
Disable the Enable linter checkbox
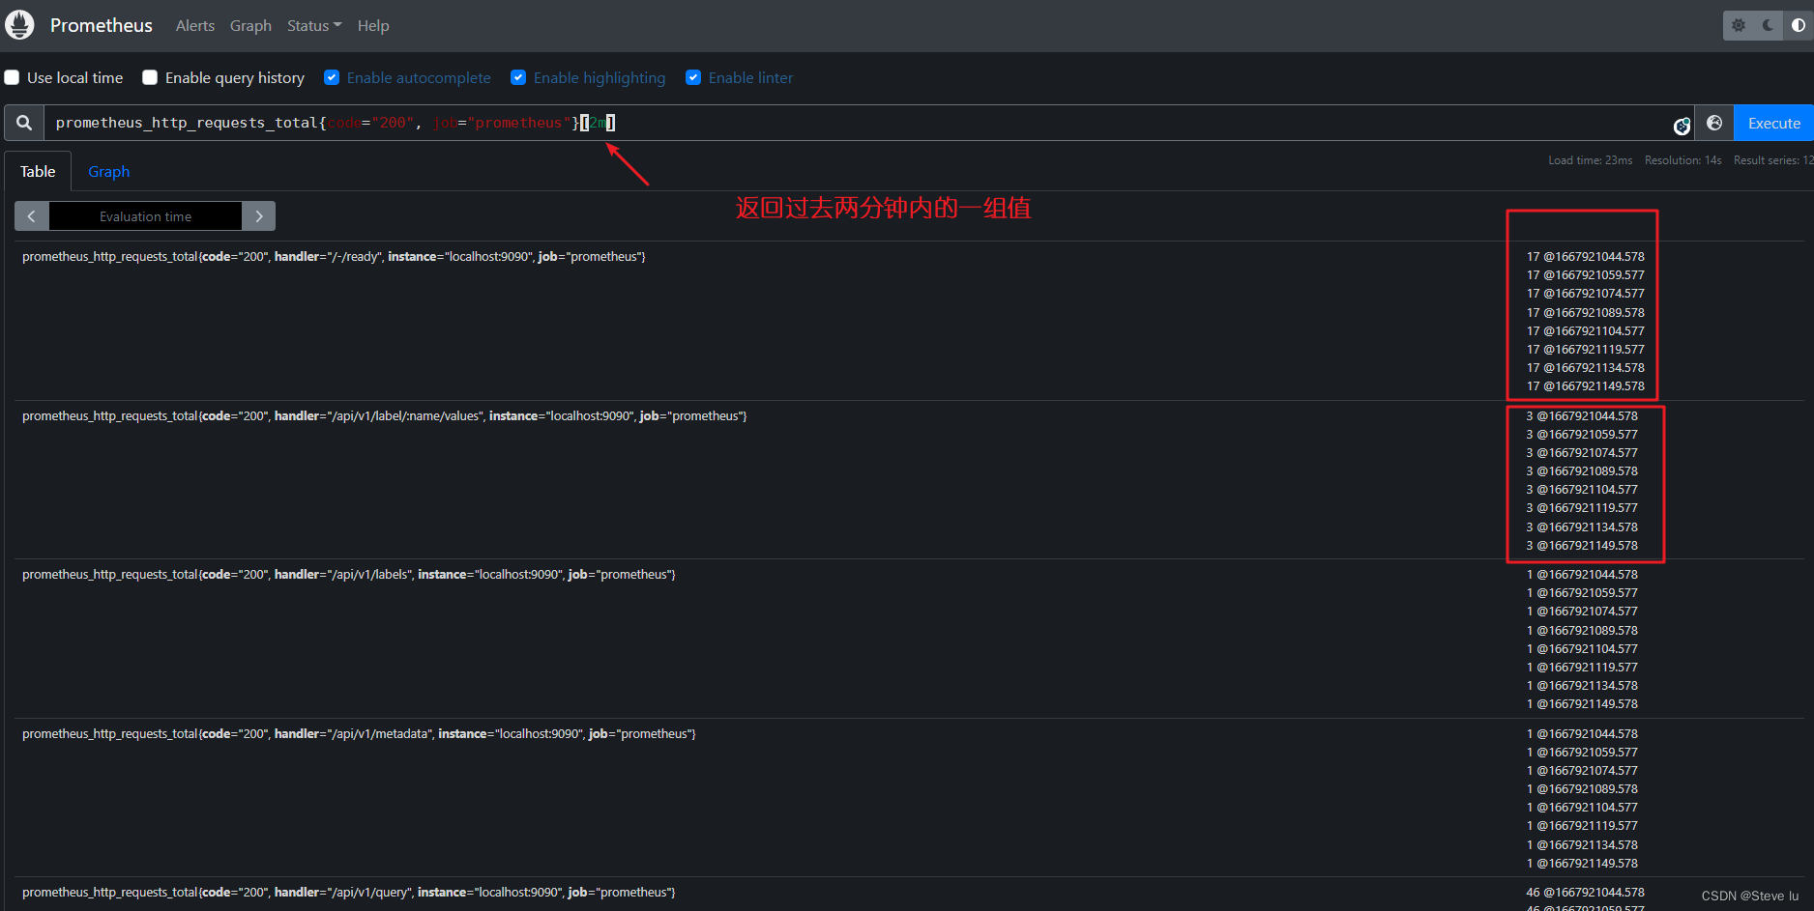[693, 77]
